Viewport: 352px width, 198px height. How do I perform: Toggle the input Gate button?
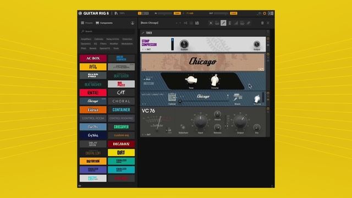tap(177, 13)
